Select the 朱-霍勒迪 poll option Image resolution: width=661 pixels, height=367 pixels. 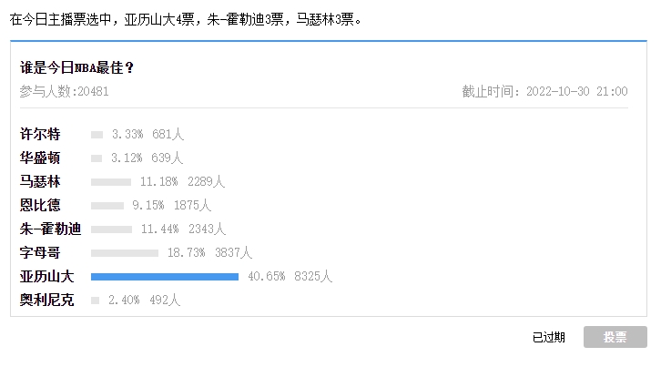50,229
